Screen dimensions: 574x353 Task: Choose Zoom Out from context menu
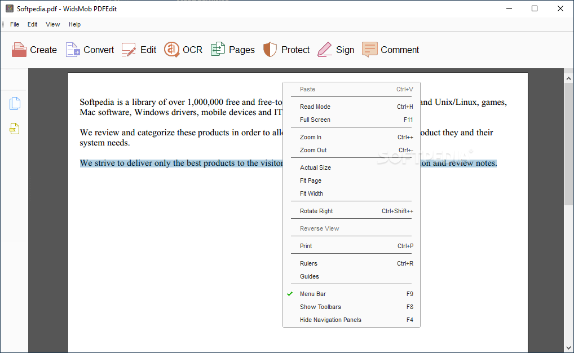pos(351,150)
